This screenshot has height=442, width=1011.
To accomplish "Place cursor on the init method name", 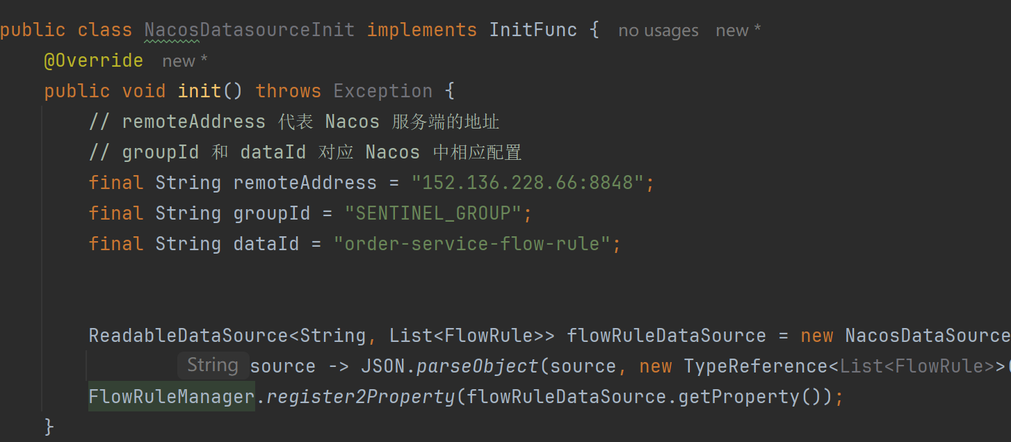I will [x=200, y=91].
